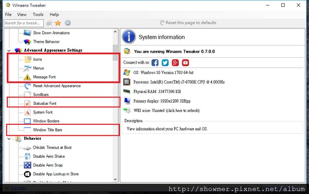Image resolution: width=309 pixels, height=194 pixels.
Task: Click the Slow Down Animations icon
Action: pyautogui.click(x=27, y=33)
